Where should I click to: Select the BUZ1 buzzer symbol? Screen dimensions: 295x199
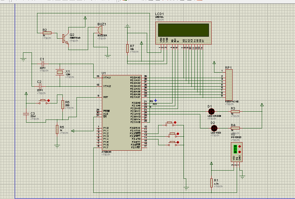pos(100,30)
